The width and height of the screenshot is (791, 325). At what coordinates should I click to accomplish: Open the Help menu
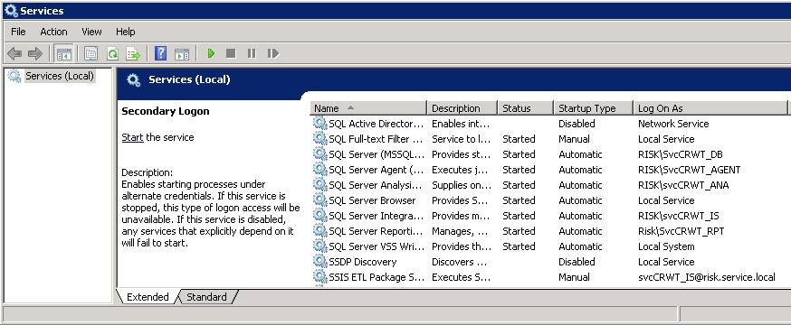(126, 32)
